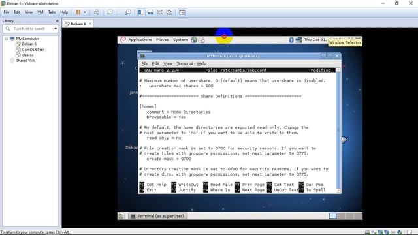This screenshot has height=235, width=418.
Task: Click the 'comment = Home Directories' line
Action: point(178,112)
